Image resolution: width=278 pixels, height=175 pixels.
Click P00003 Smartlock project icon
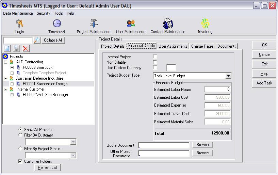coord(18,67)
